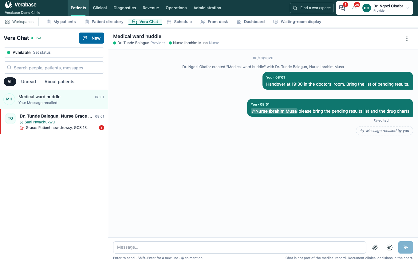Screen dimensions: 418x264
Task: Click the MH conversation avatar
Action: coord(9,99)
